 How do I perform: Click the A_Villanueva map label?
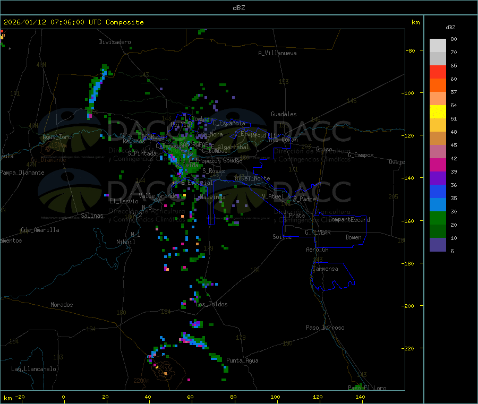tap(277, 53)
